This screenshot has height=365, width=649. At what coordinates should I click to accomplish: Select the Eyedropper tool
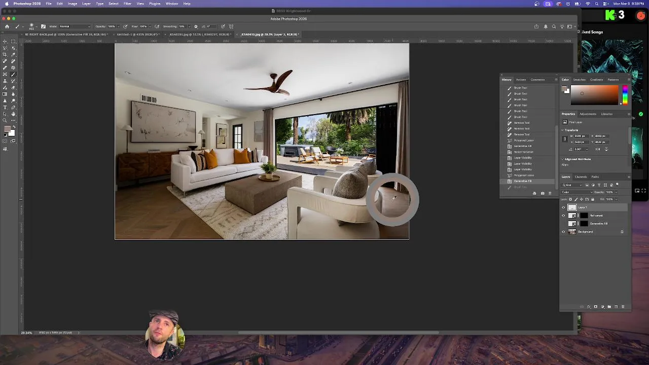coord(13,54)
